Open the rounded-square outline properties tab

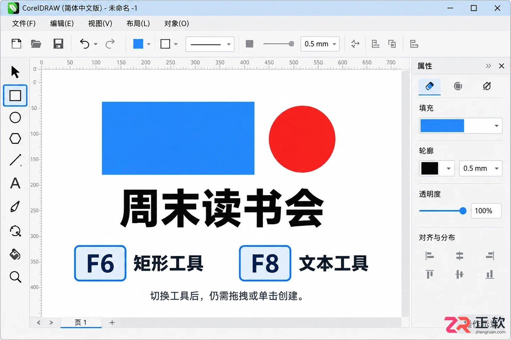[x=458, y=86]
